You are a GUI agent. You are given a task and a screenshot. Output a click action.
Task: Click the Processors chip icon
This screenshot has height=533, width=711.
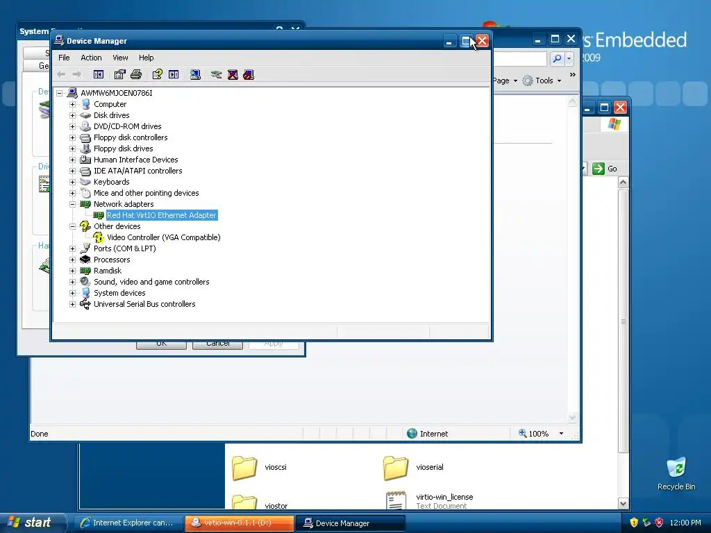coord(85,260)
